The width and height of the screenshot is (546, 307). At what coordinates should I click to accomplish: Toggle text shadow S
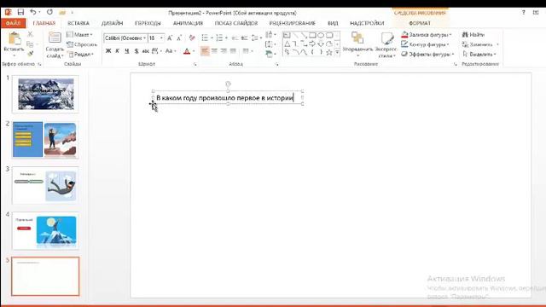tap(136, 51)
